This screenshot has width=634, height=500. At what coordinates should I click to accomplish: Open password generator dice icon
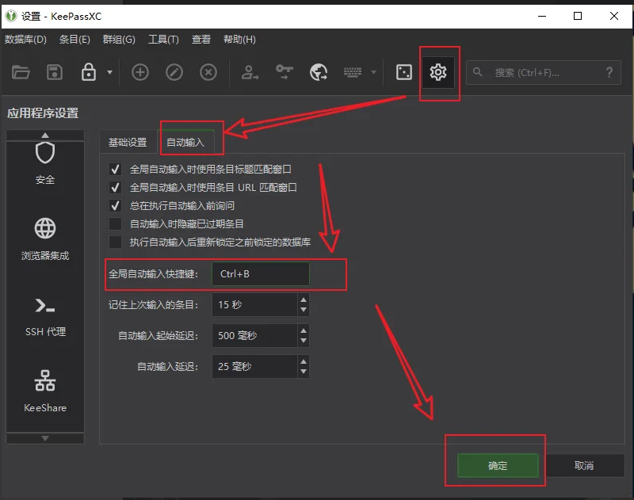coord(404,73)
